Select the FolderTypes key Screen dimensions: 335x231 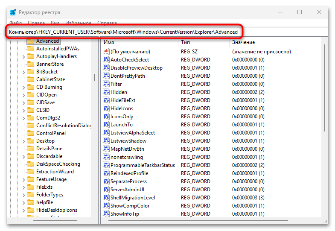coord(50,195)
